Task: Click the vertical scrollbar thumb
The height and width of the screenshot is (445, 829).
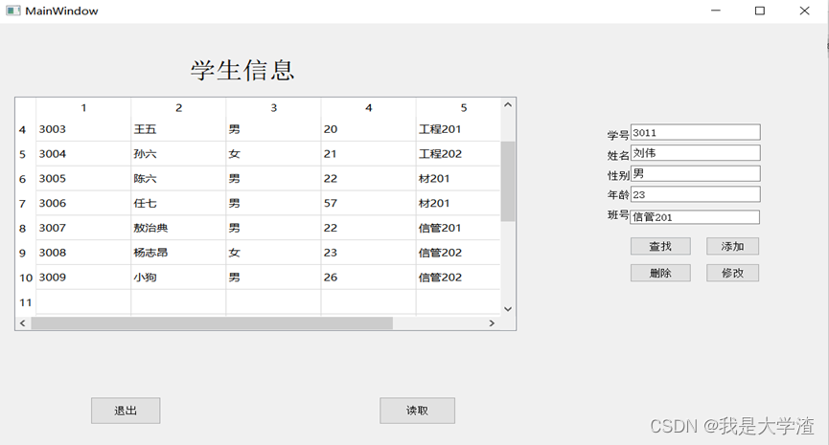Action: tap(508, 181)
